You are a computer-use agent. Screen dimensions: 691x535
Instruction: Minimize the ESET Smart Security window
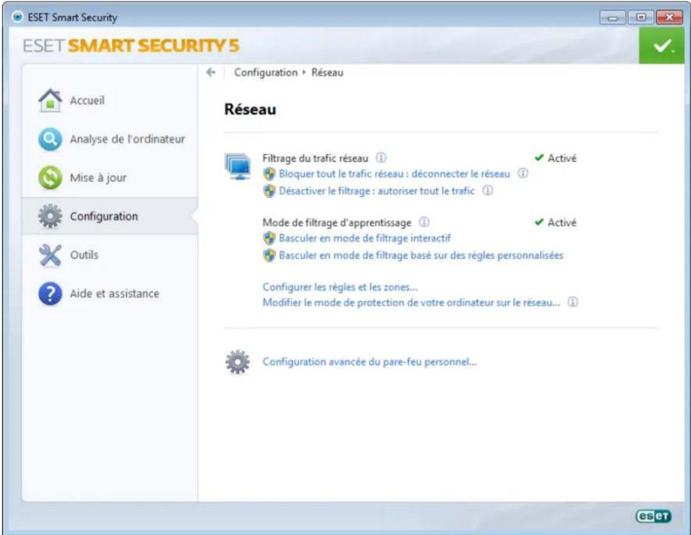coord(613,18)
